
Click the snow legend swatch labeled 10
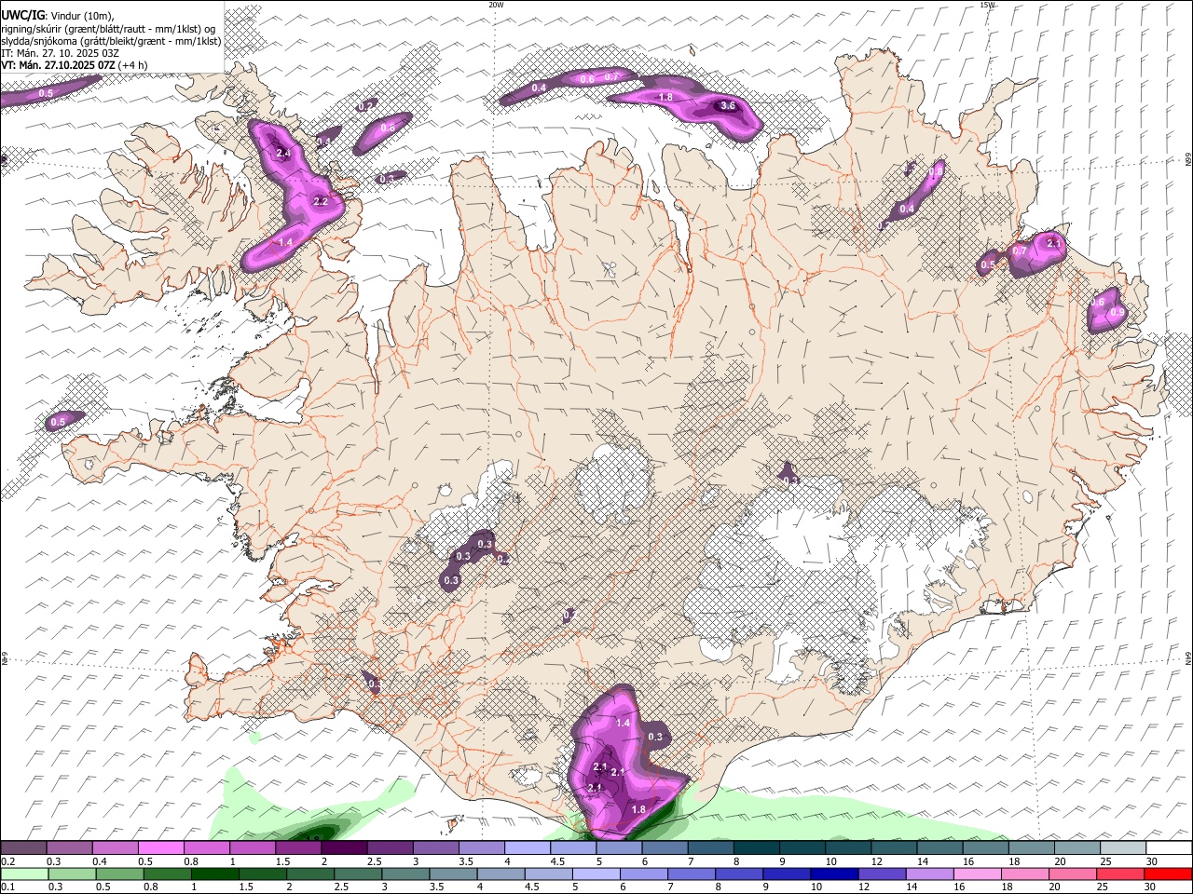click(848, 847)
